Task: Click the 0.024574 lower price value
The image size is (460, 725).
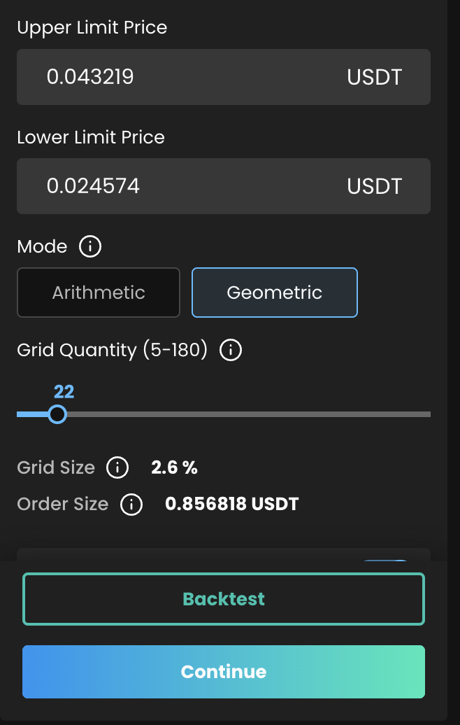Action: 93,186
